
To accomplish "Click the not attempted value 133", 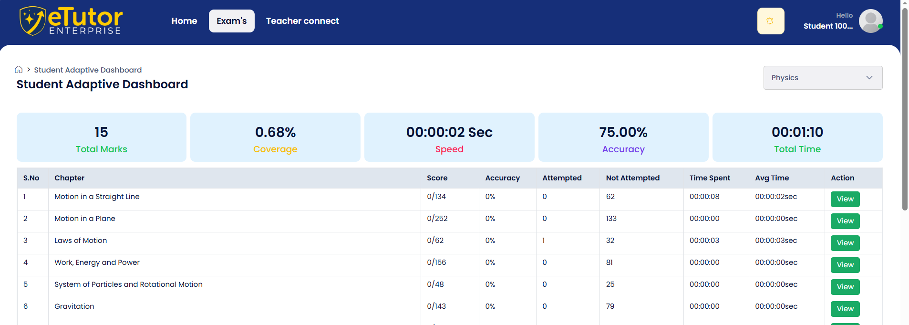I will (x=611, y=219).
